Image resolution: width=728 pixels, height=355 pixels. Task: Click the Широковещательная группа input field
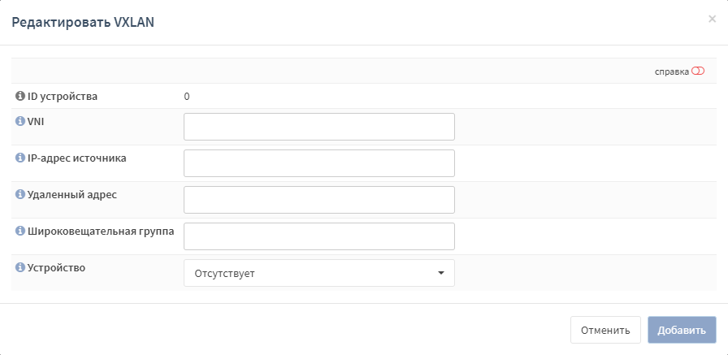click(x=319, y=236)
